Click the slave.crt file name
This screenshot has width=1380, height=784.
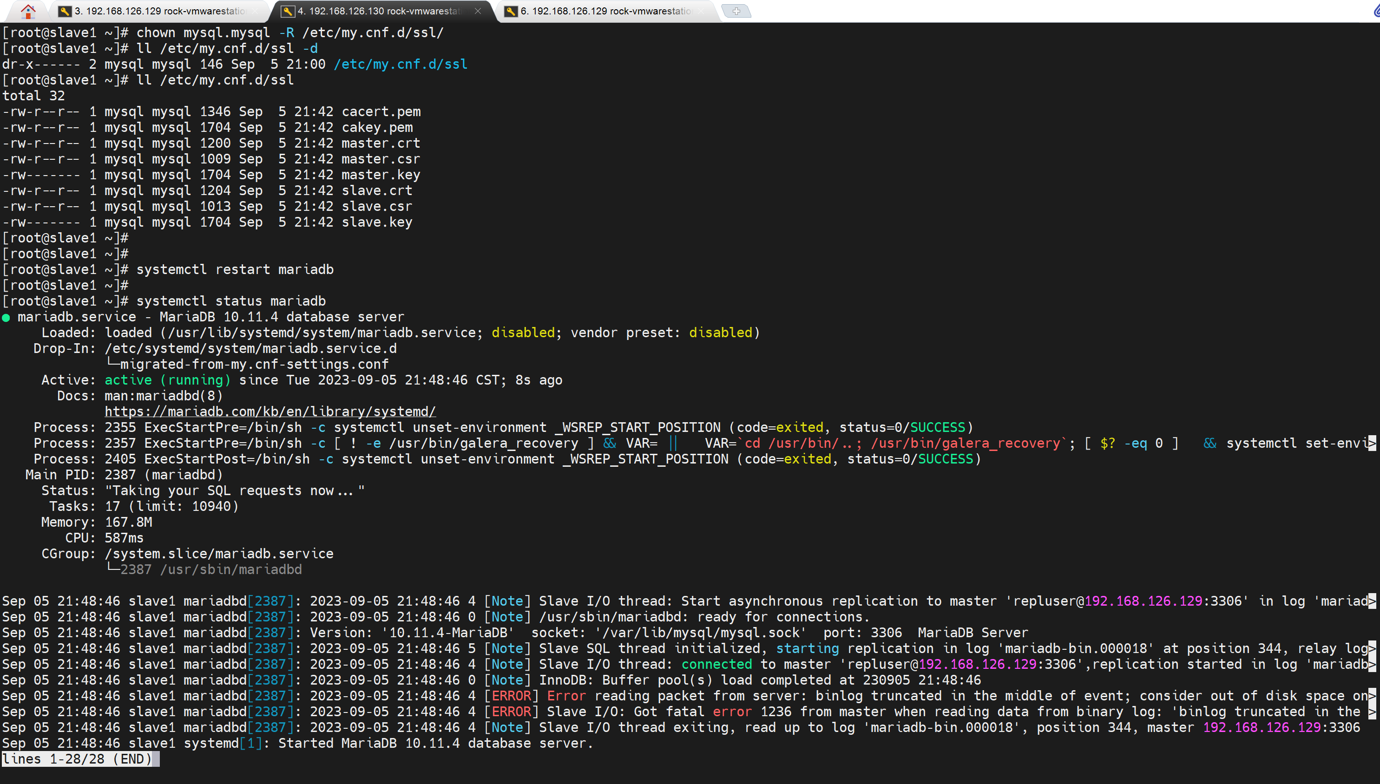[x=377, y=190]
